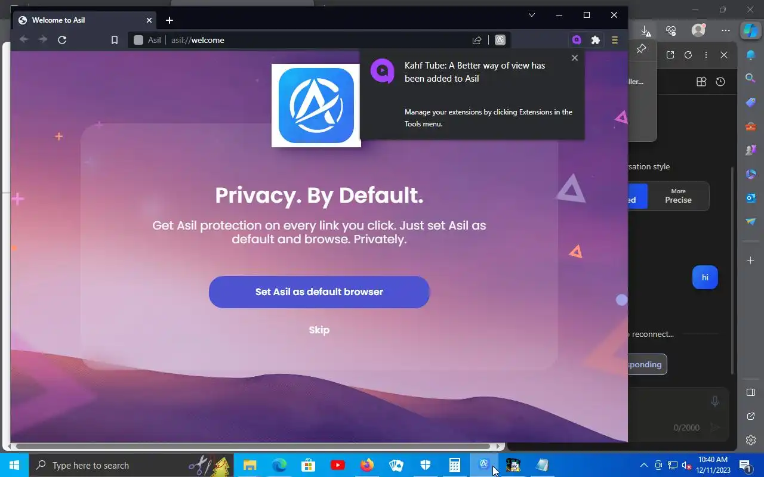The height and width of the screenshot is (477, 764).
Task: Open the Edge sidebar games icon
Action: click(751, 150)
